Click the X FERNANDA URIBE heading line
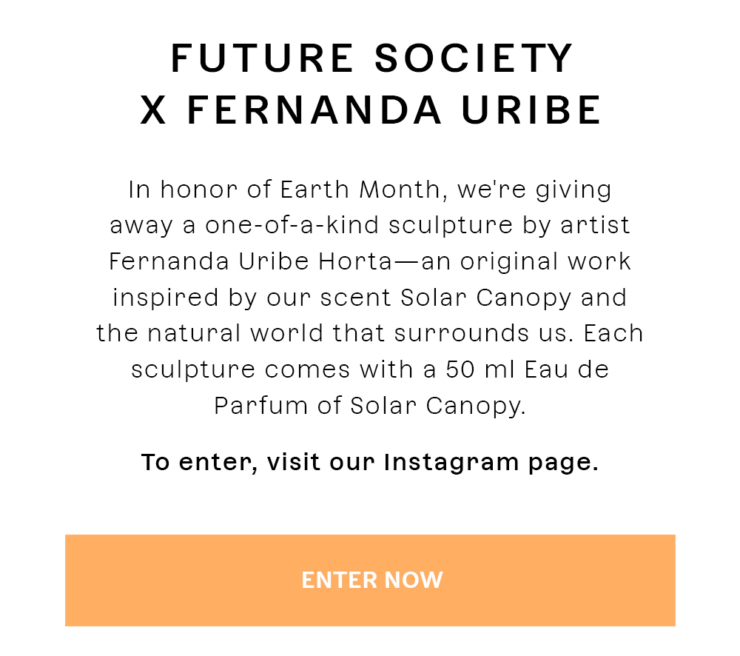Image resolution: width=740 pixels, height=656 pixels. pos(371,110)
